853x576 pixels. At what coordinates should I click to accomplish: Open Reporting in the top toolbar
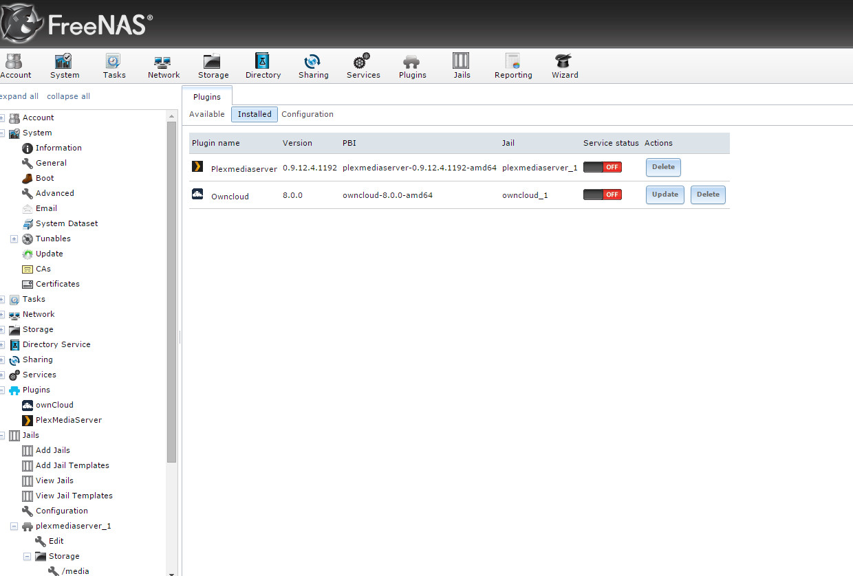point(513,67)
